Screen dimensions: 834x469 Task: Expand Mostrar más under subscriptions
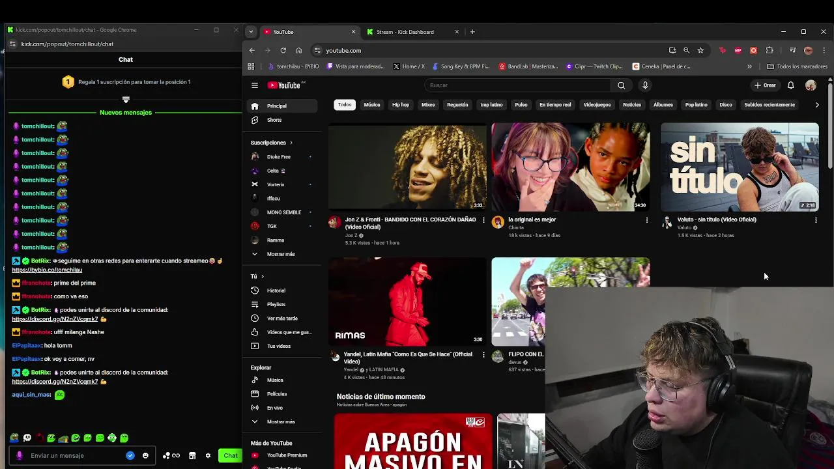pos(281,254)
